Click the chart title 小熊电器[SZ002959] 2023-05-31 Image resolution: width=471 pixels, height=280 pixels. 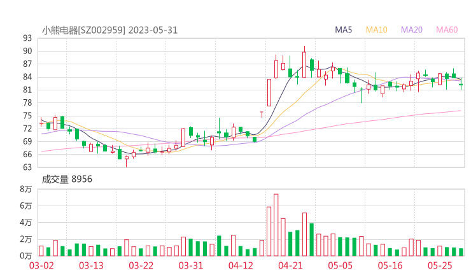(x=109, y=30)
